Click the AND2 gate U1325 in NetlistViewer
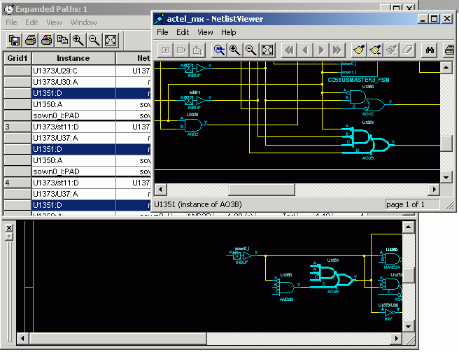Viewport: 459px width, 352px height. click(192, 125)
